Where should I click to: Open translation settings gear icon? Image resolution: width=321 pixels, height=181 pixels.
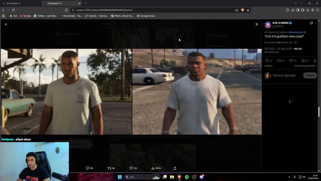pos(305,32)
